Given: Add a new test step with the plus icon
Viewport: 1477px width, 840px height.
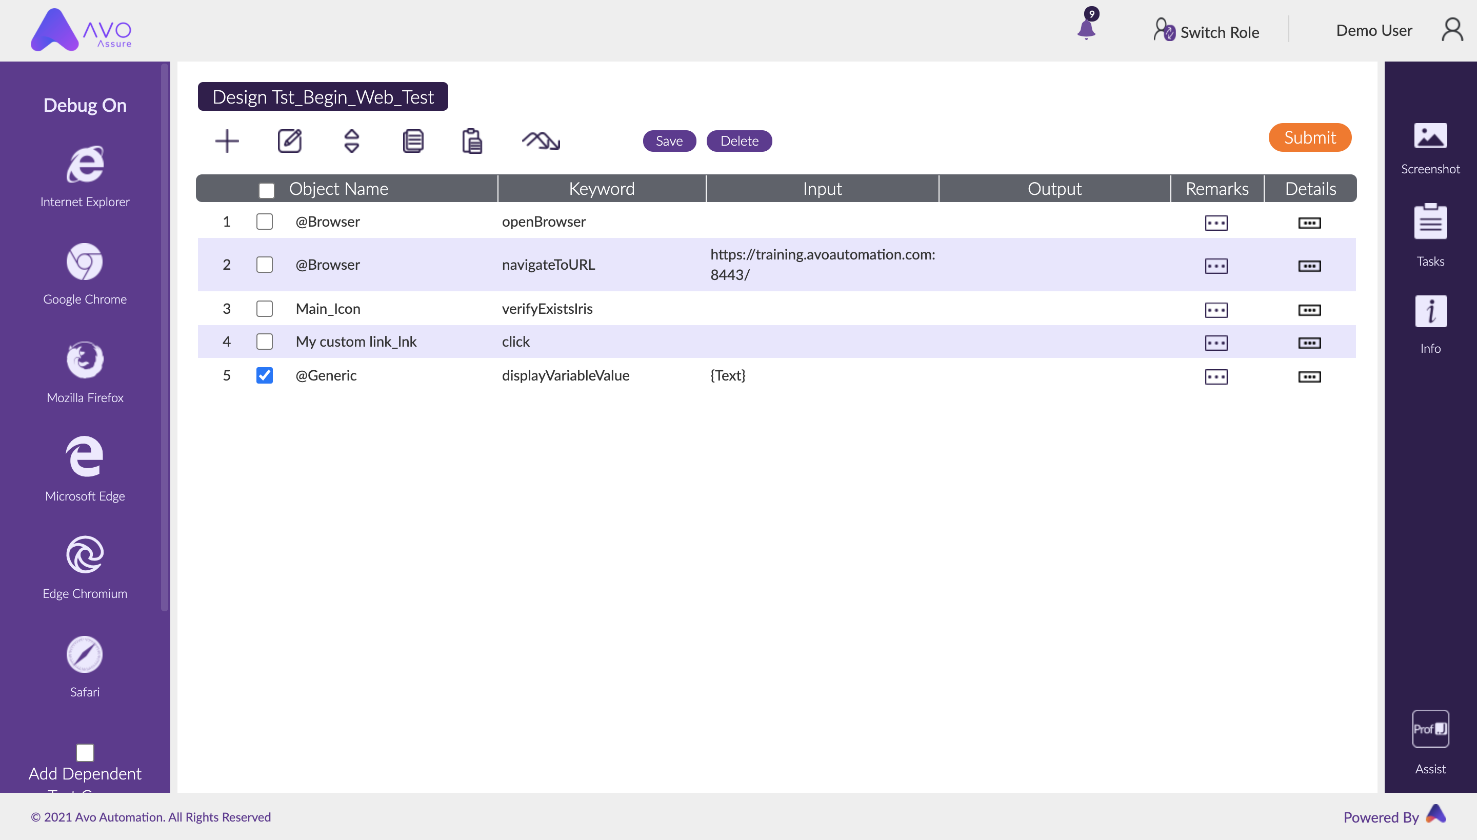Looking at the screenshot, I should (227, 140).
